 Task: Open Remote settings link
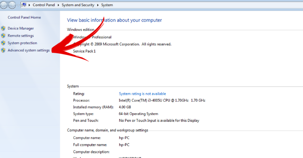(x=21, y=36)
